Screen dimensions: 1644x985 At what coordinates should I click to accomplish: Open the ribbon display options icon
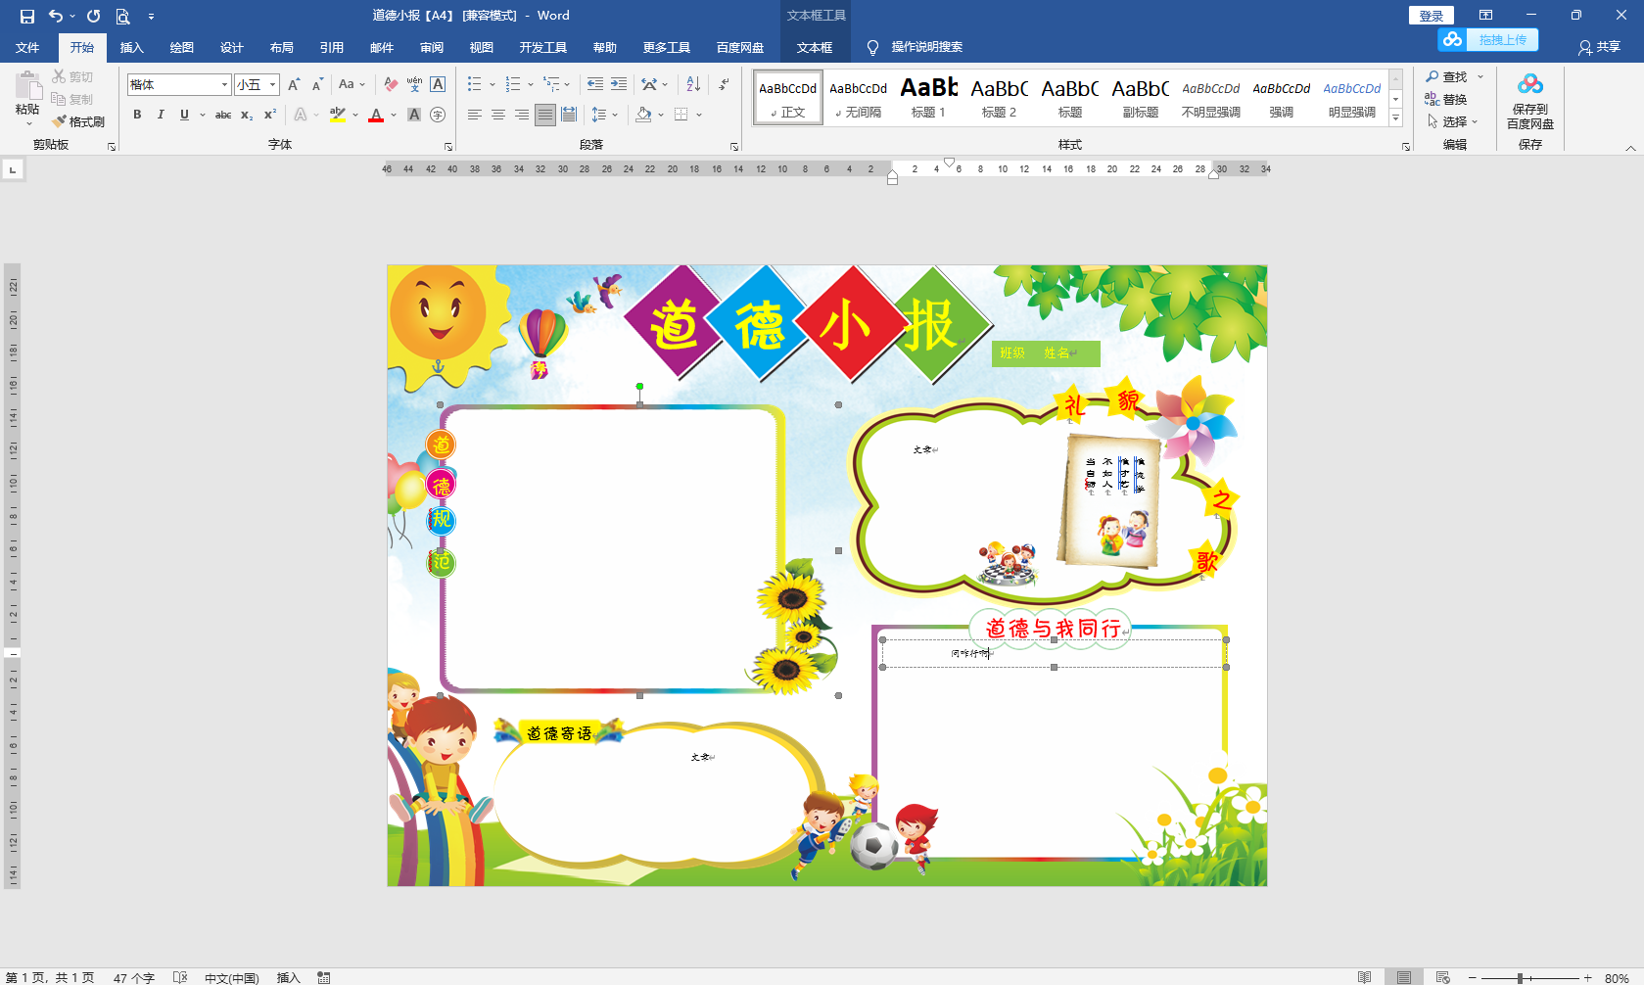click(x=1485, y=15)
